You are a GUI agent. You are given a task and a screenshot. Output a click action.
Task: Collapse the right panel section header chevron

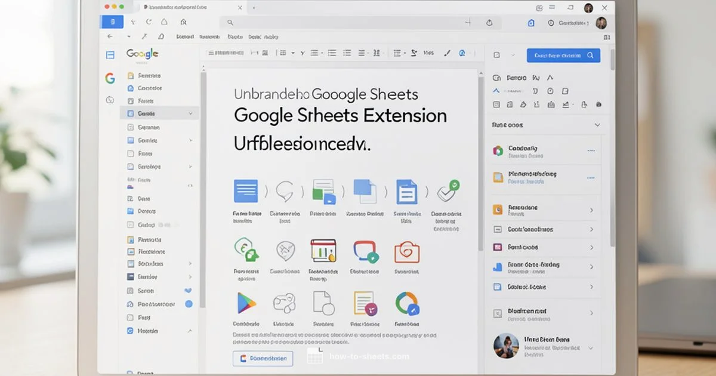click(597, 125)
